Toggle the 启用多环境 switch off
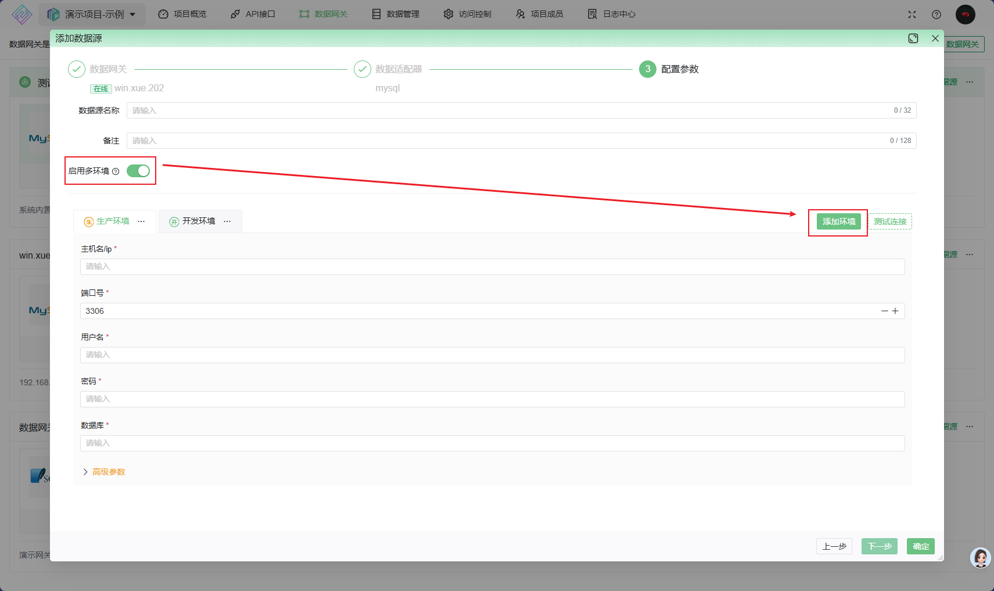Screen dimensions: 994x591 (138, 171)
